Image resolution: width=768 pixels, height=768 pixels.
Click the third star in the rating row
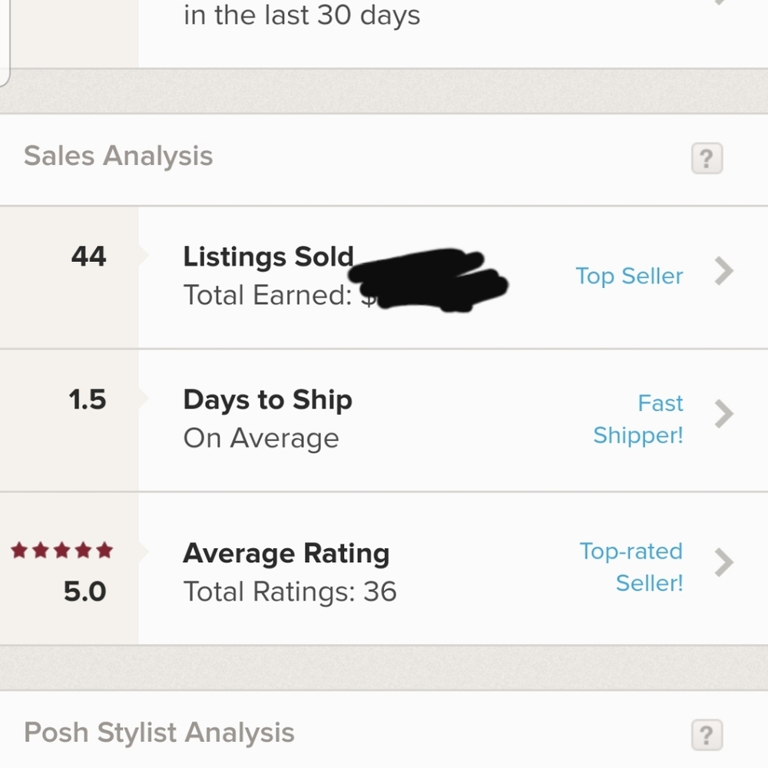click(61, 550)
